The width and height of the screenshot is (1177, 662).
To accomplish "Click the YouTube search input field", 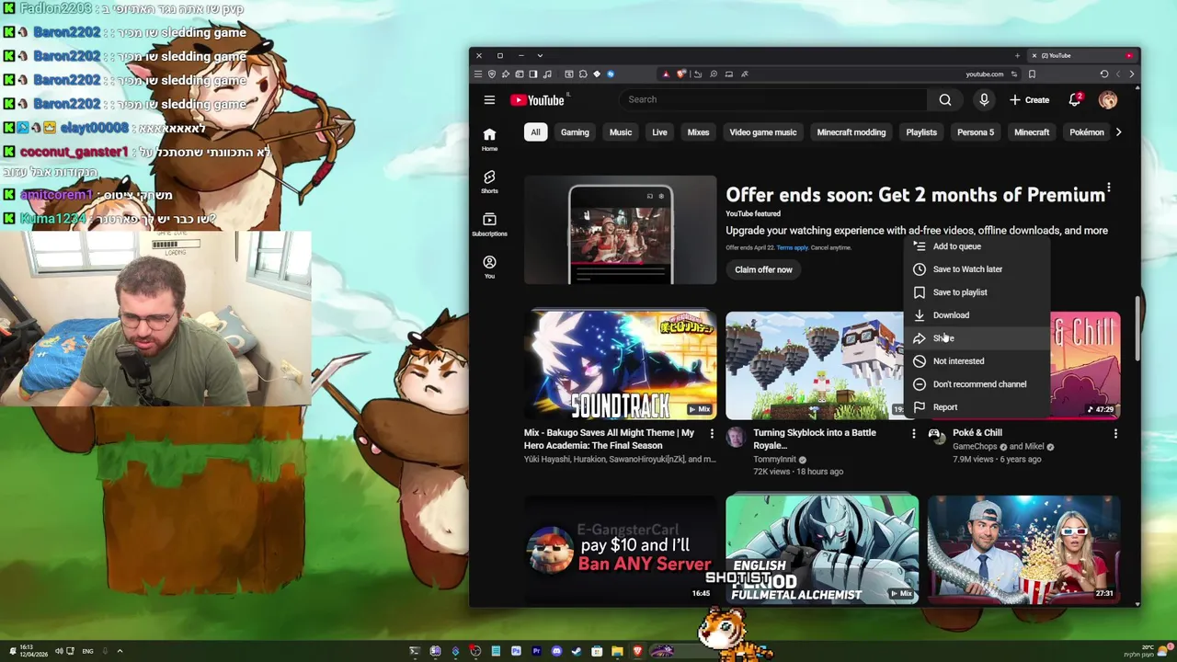I will (774, 99).
